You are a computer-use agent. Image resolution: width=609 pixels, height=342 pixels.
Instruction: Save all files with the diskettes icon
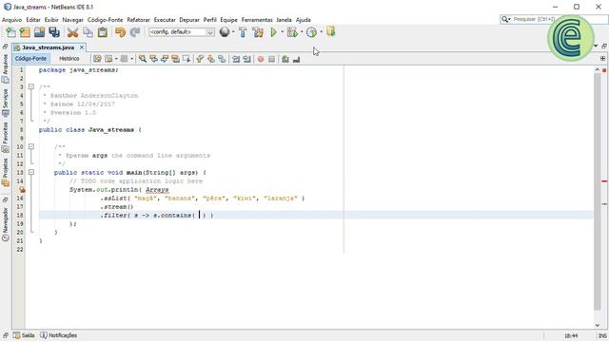pyautogui.click(x=54, y=32)
